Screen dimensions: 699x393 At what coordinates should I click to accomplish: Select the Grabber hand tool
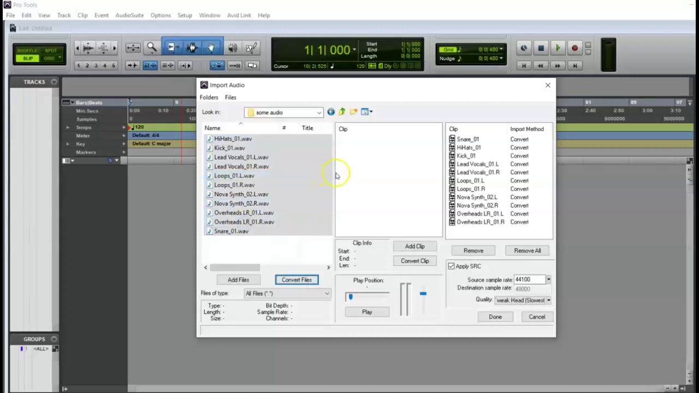[211, 48]
